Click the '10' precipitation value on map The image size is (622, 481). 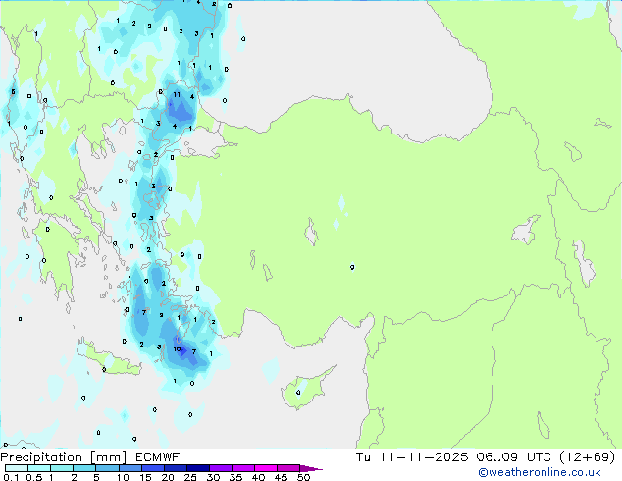(x=177, y=349)
